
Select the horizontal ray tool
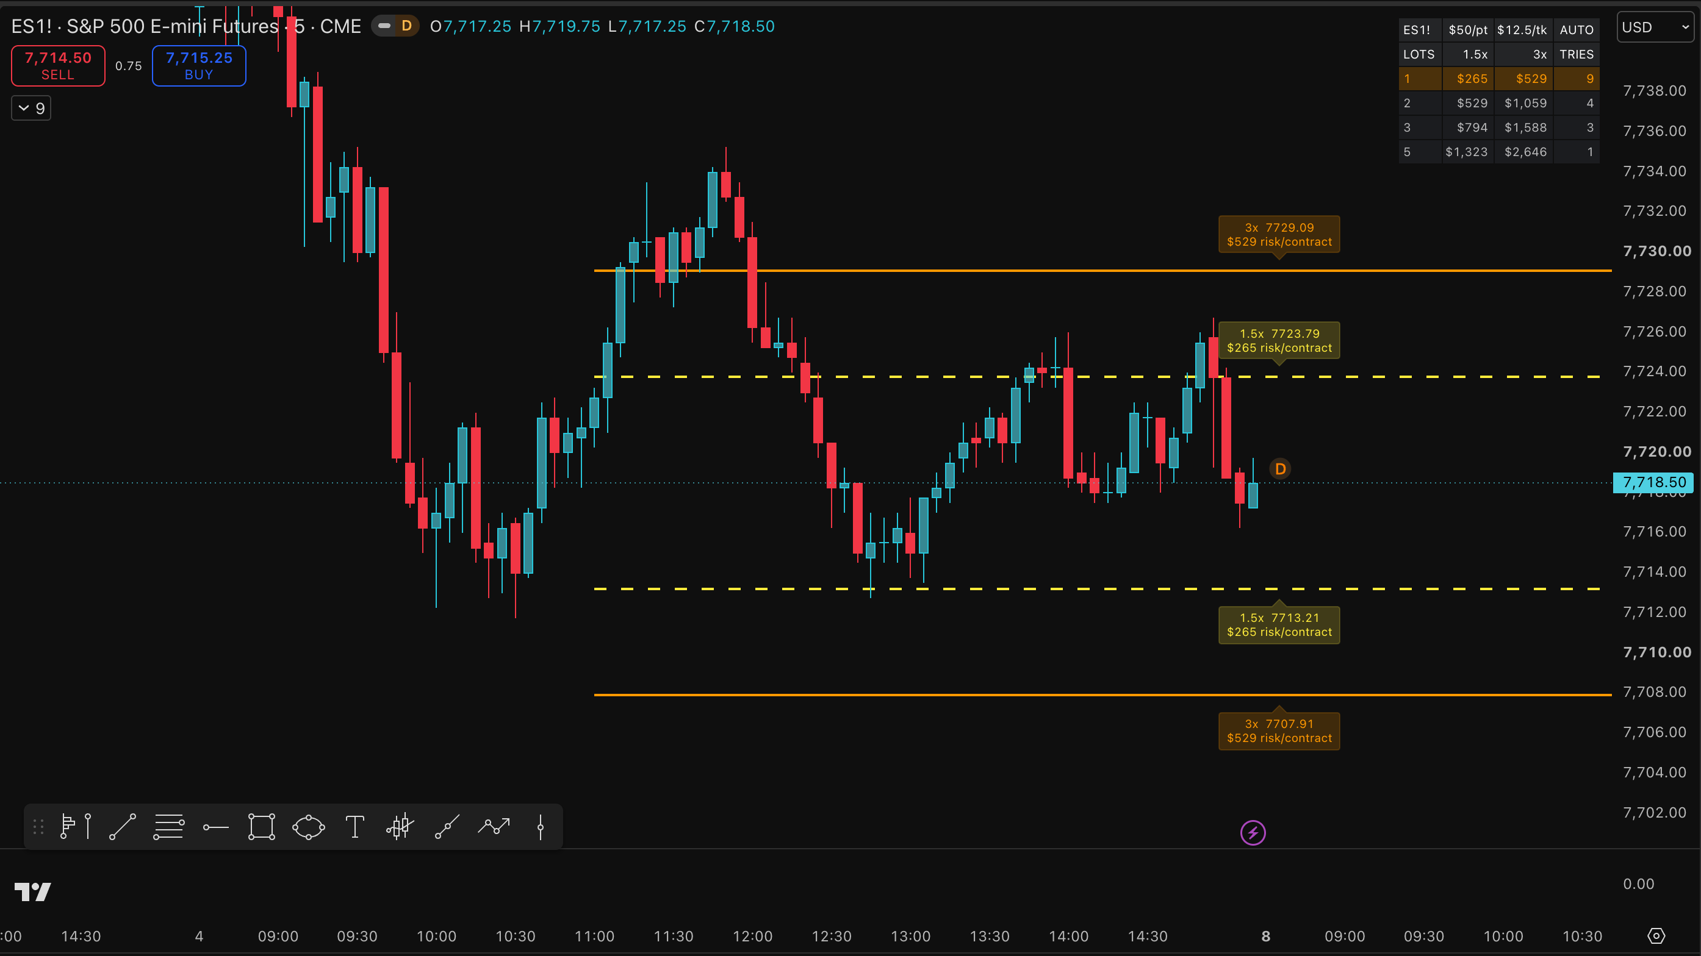click(215, 827)
